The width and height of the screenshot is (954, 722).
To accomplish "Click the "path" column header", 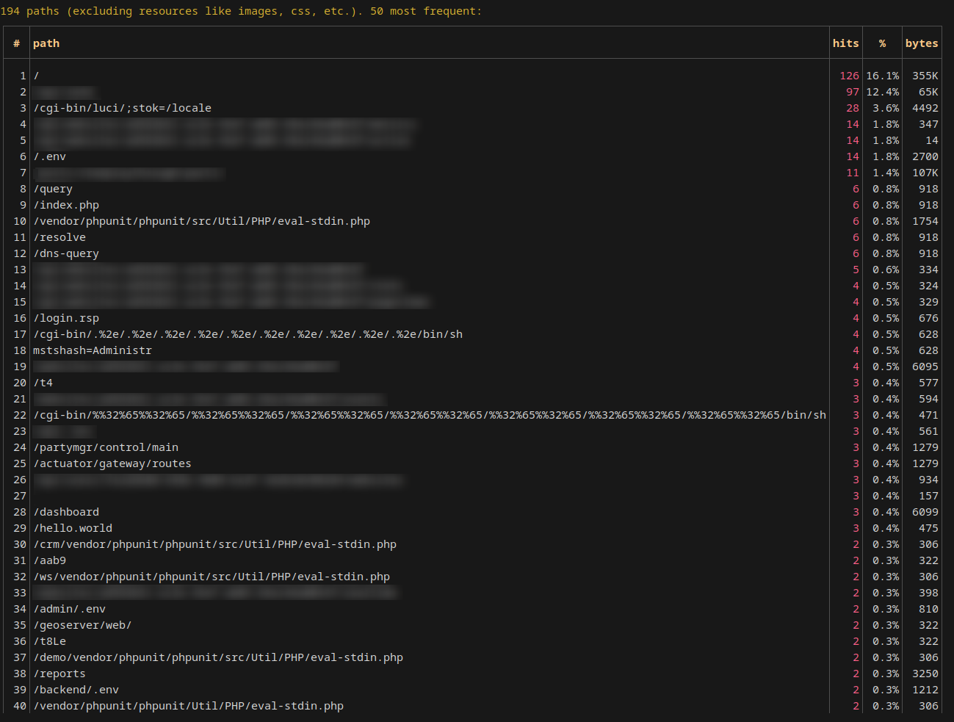I will pyautogui.click(x=46, y=43).
